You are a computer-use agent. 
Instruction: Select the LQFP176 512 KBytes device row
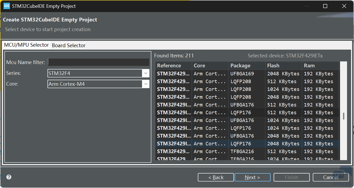click(247, 113)
